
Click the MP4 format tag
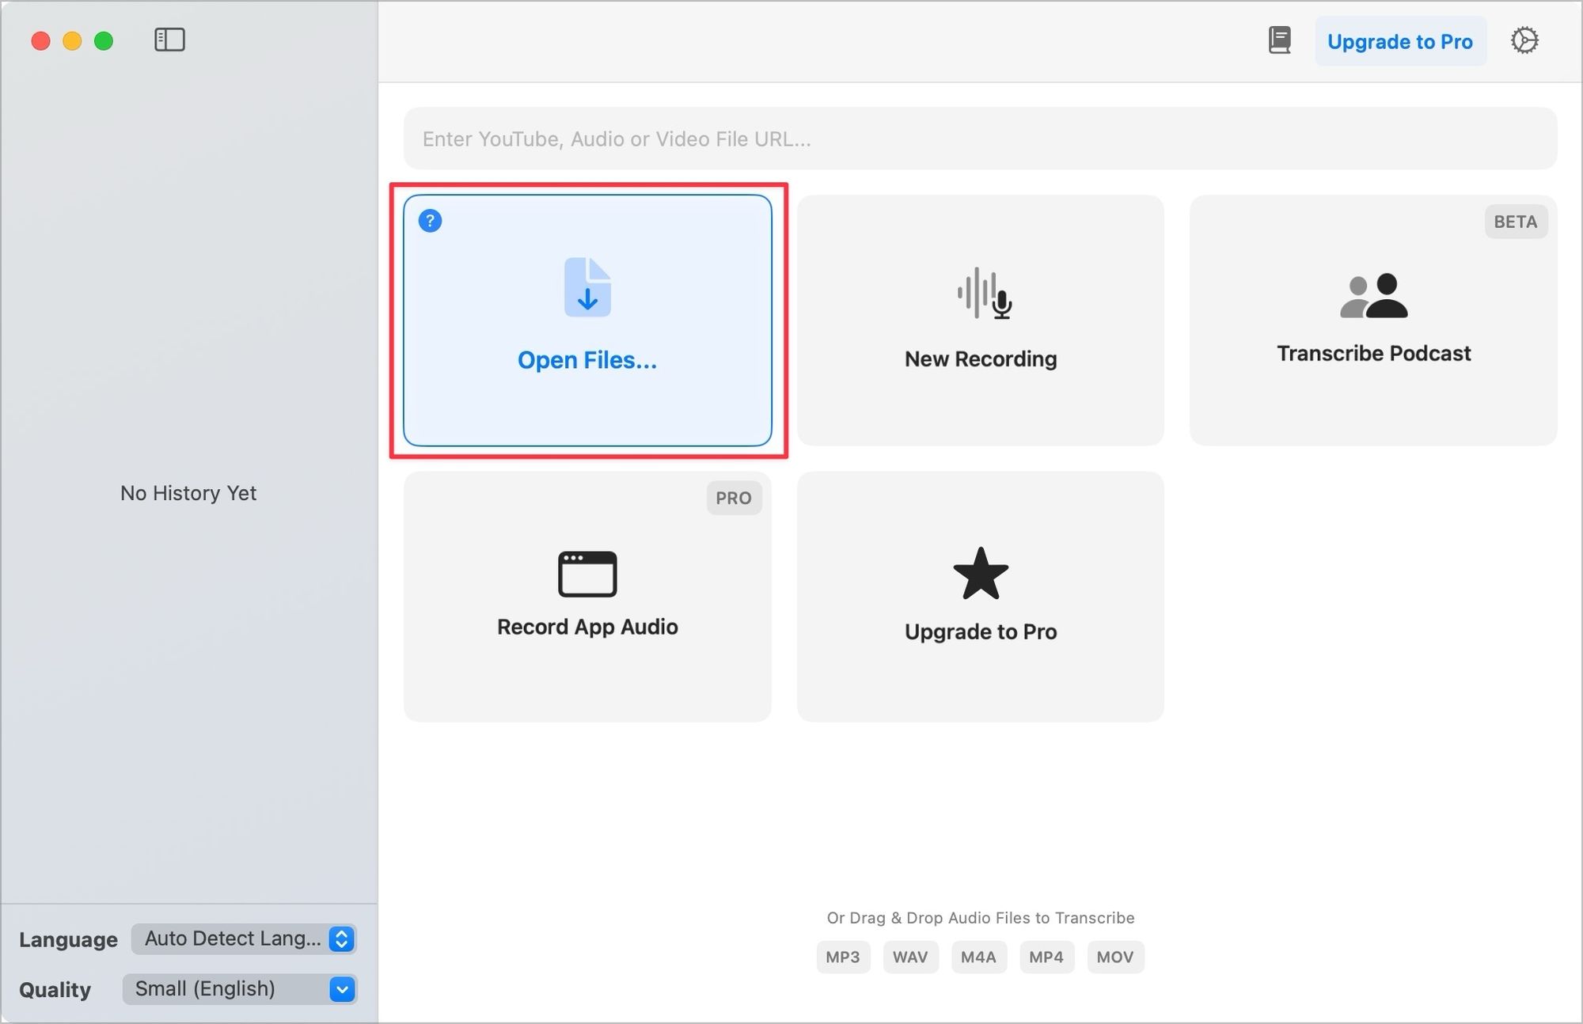(x=1046, y=957)
